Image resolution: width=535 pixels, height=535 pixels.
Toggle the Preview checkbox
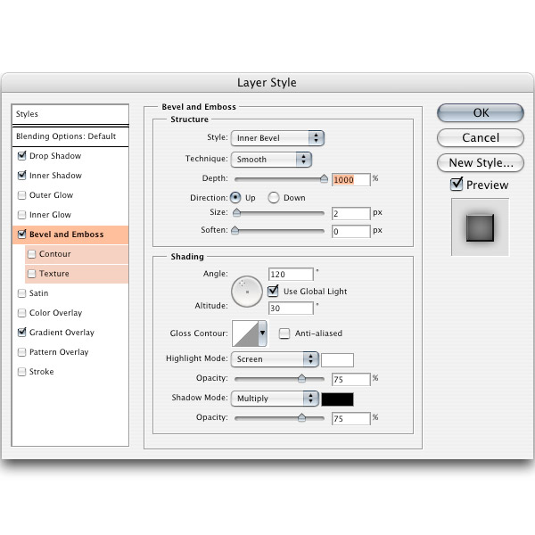[457, 185]
